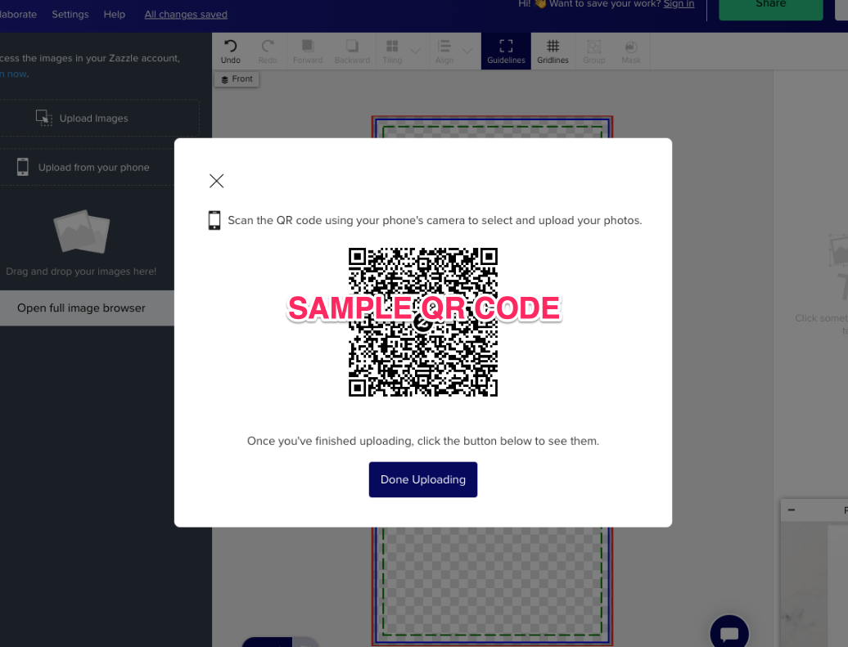Viewport: 848px width, 647px height.
Task: Click the phone icon beside scan instructions
Action: coord(214,221)
